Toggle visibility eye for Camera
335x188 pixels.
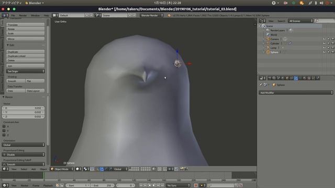coord(325,39)
